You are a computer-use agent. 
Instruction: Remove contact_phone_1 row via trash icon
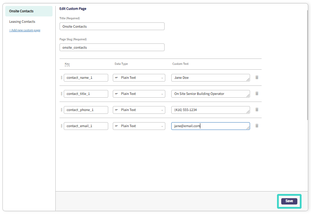257,110
